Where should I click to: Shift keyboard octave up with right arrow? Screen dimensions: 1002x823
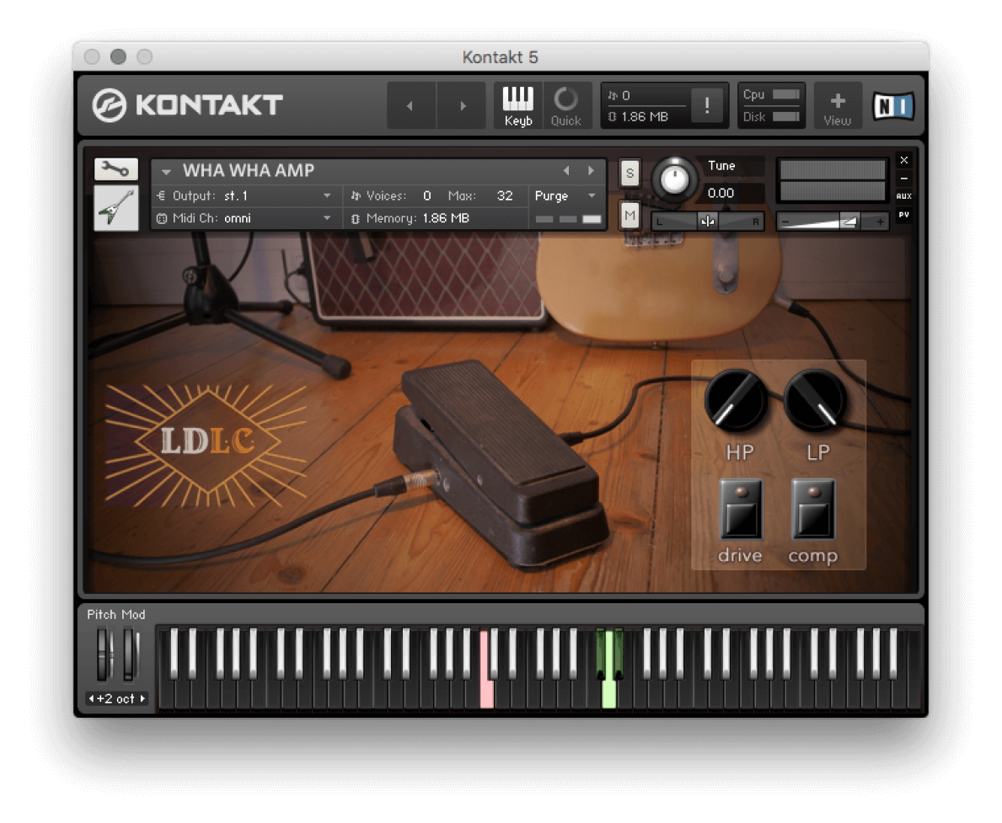coord(142,699)
